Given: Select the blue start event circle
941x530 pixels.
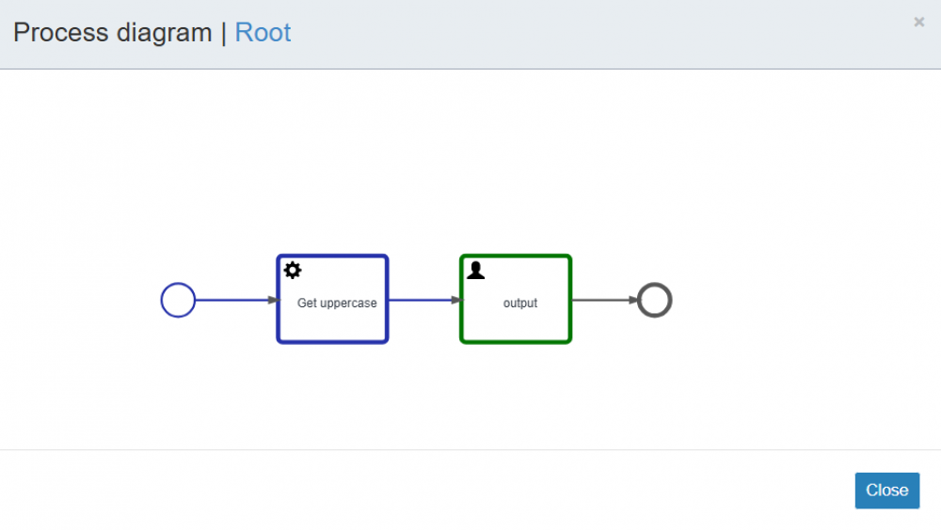Looking at the screenshot, I should click(178, 301).
